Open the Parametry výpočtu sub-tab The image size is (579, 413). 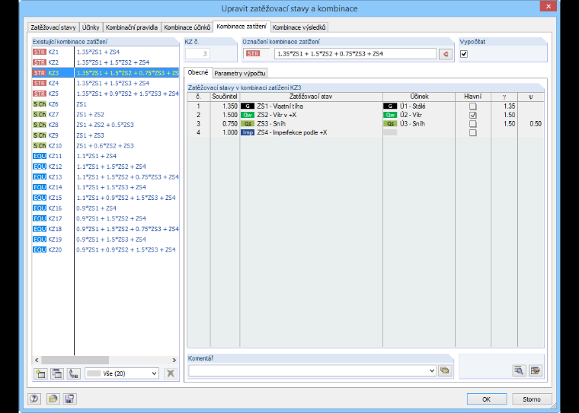240,73
